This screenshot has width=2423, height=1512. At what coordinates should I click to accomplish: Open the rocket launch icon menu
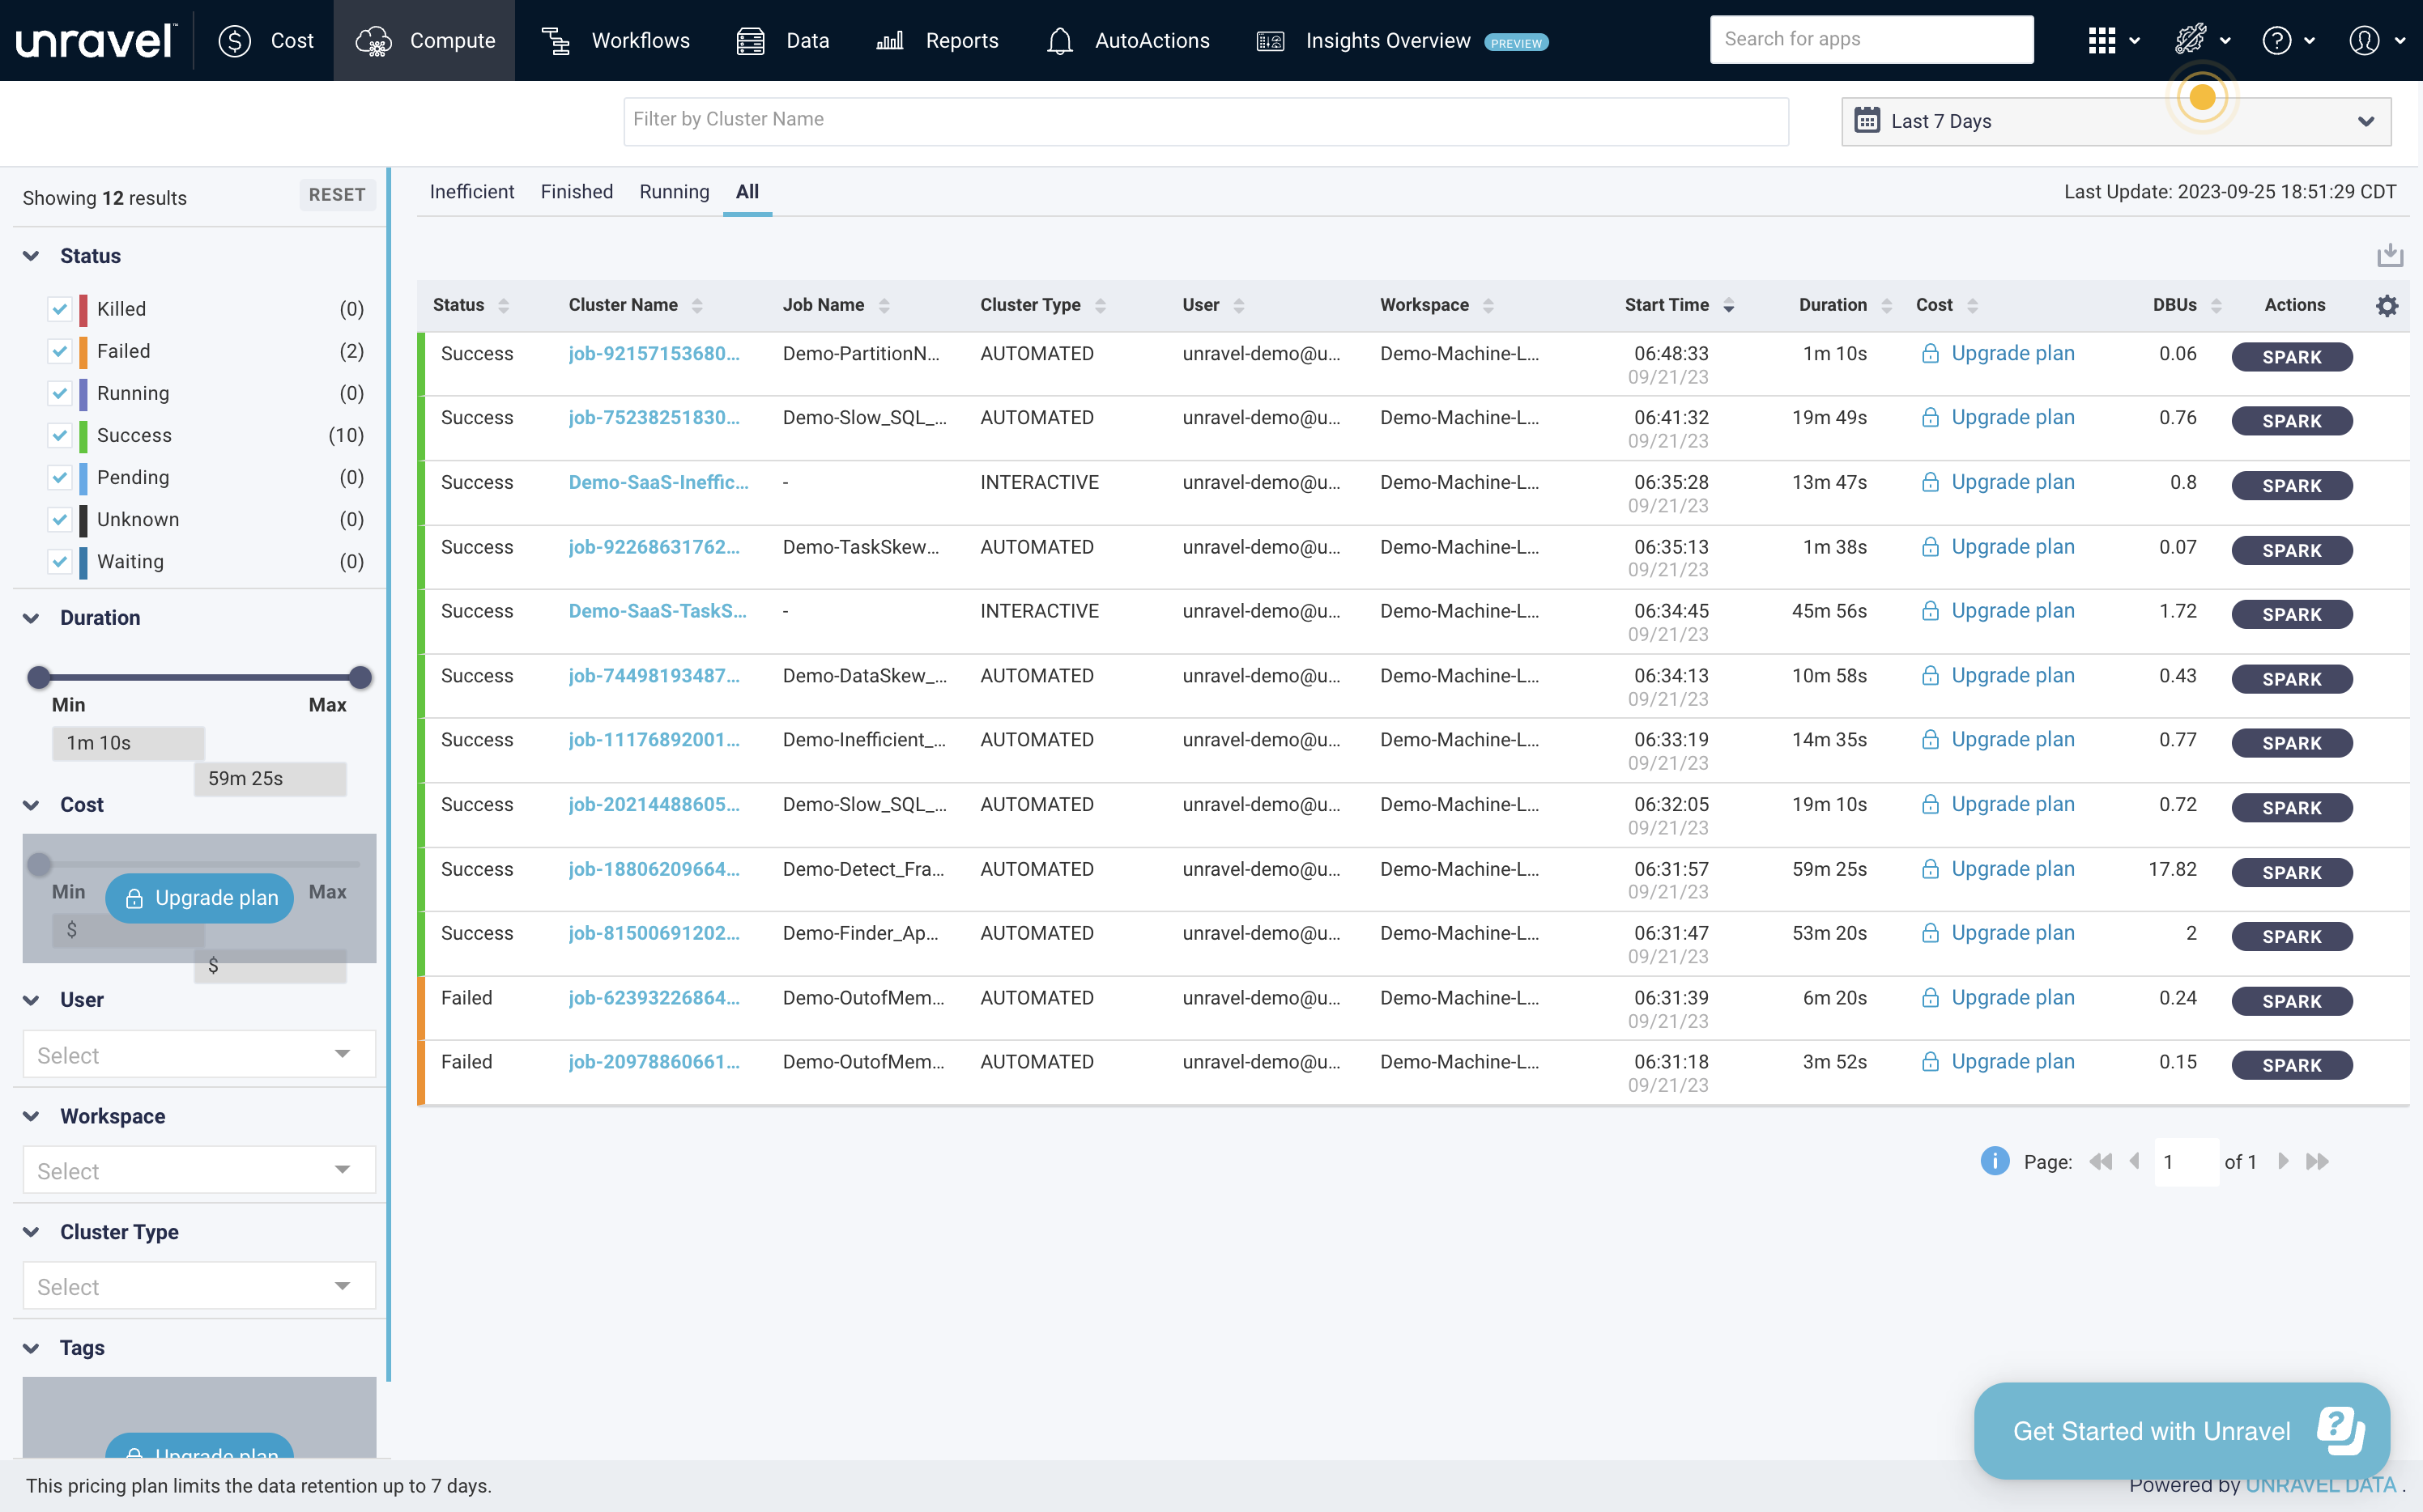point(2190,41)
